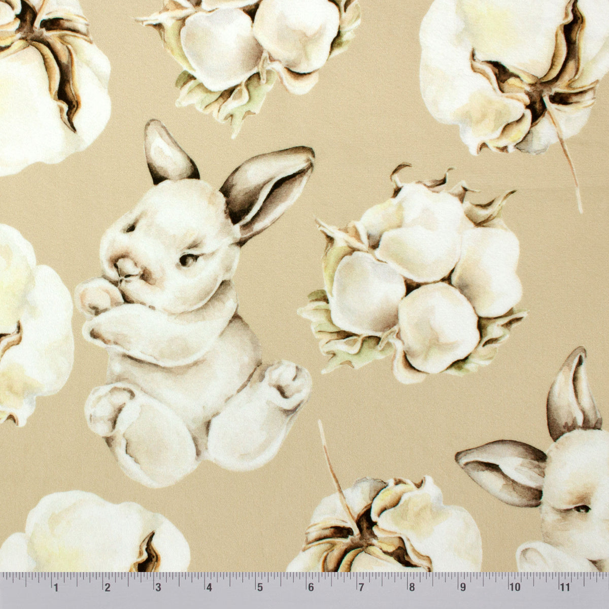Click the number 7 on the ruler
This screenshot has width=609, height=609.
click(361, 588)
